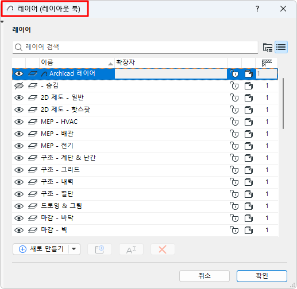Hide the 구조 - 그리드 layer
297x289 pixels.
[19, 170]
